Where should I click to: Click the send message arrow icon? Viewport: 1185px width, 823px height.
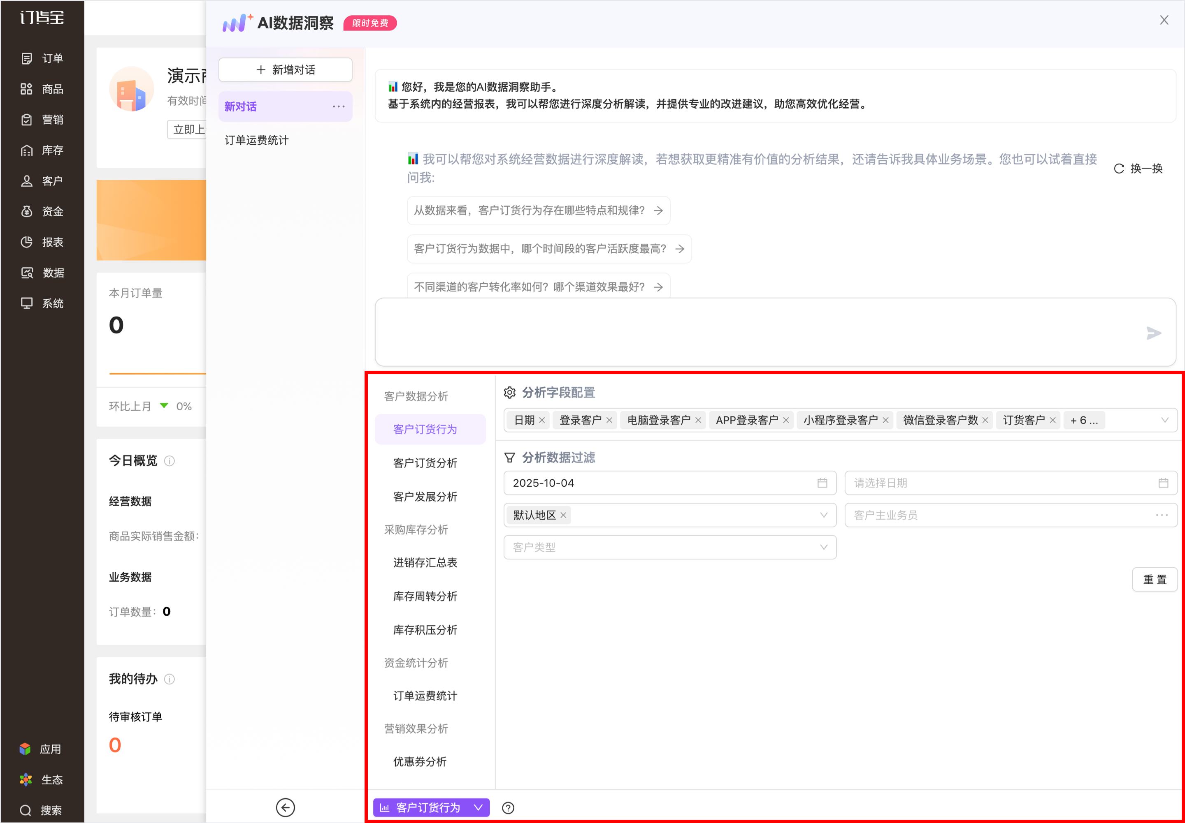click(x=1153, y=333)
